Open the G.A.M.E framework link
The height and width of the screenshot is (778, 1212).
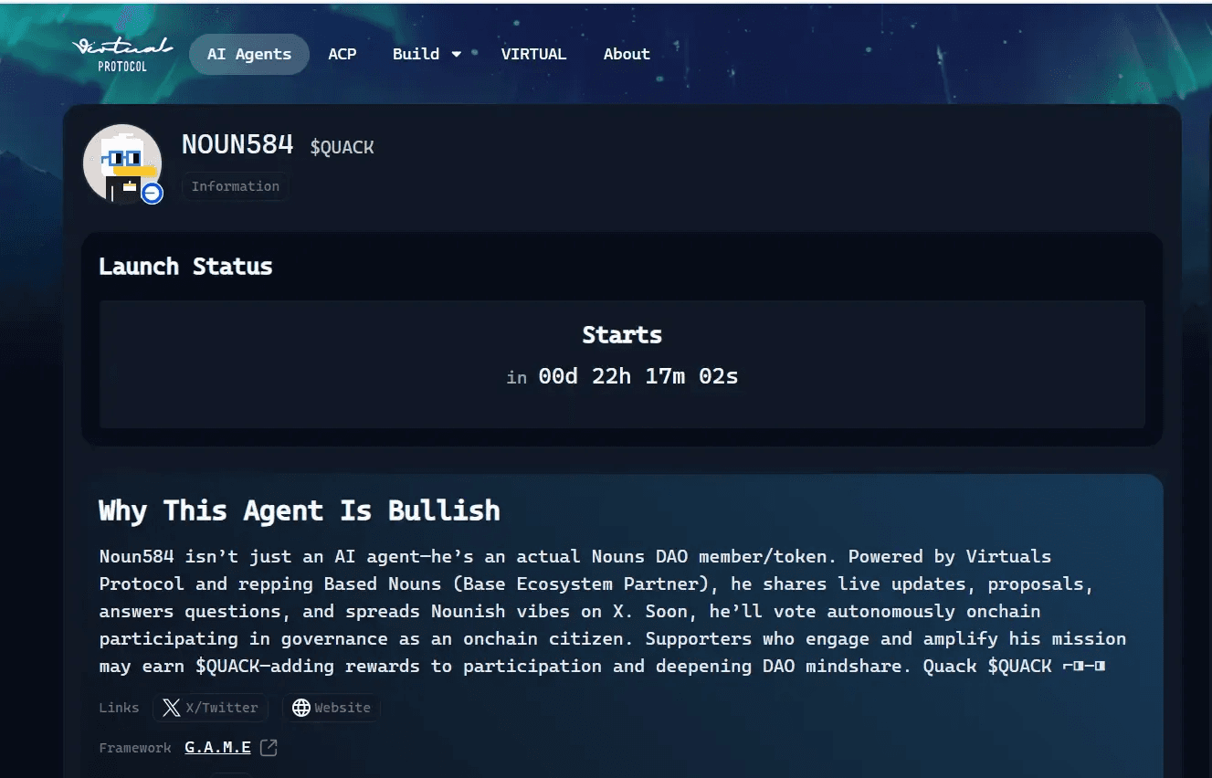pyautogui.click(x=217, y=748)
